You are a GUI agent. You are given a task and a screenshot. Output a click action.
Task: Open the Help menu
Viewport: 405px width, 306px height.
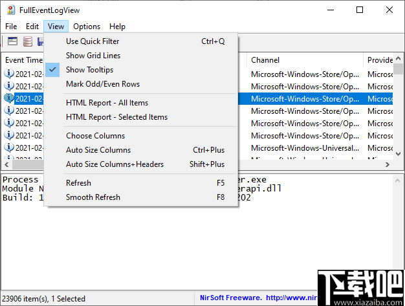pyautogui.click(x=117, y=27)
